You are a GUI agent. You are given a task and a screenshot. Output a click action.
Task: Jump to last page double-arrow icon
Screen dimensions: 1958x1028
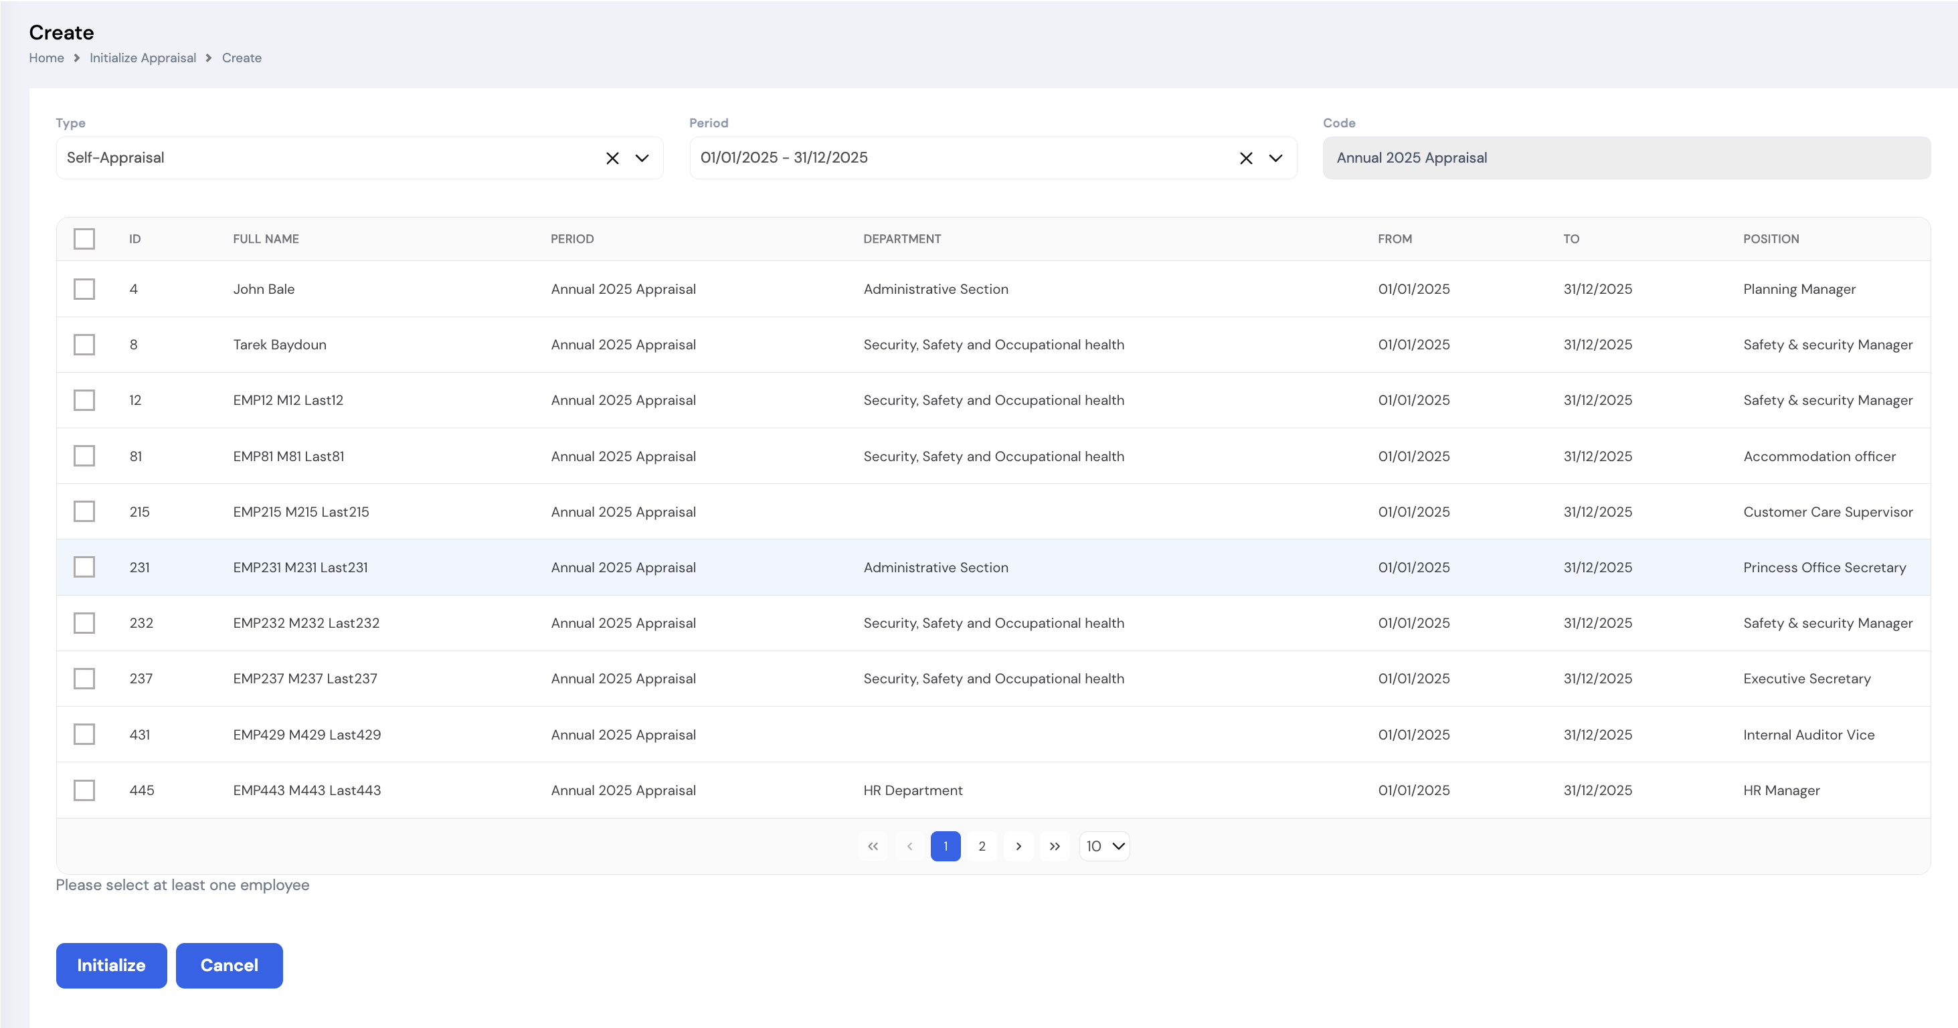[x=1055, y=846]
